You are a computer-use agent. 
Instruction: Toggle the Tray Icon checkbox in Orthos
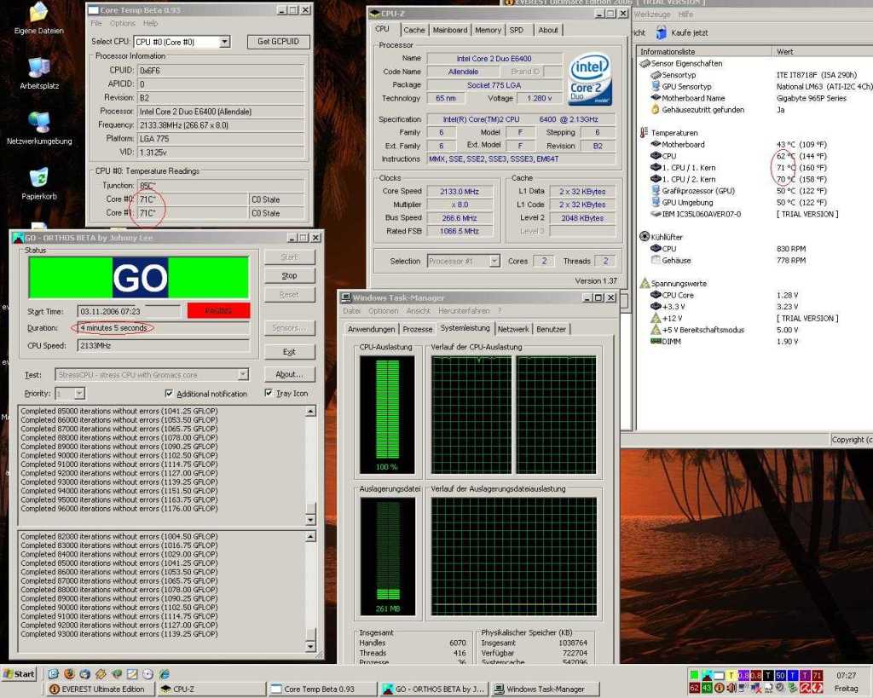tap(269, 393)
